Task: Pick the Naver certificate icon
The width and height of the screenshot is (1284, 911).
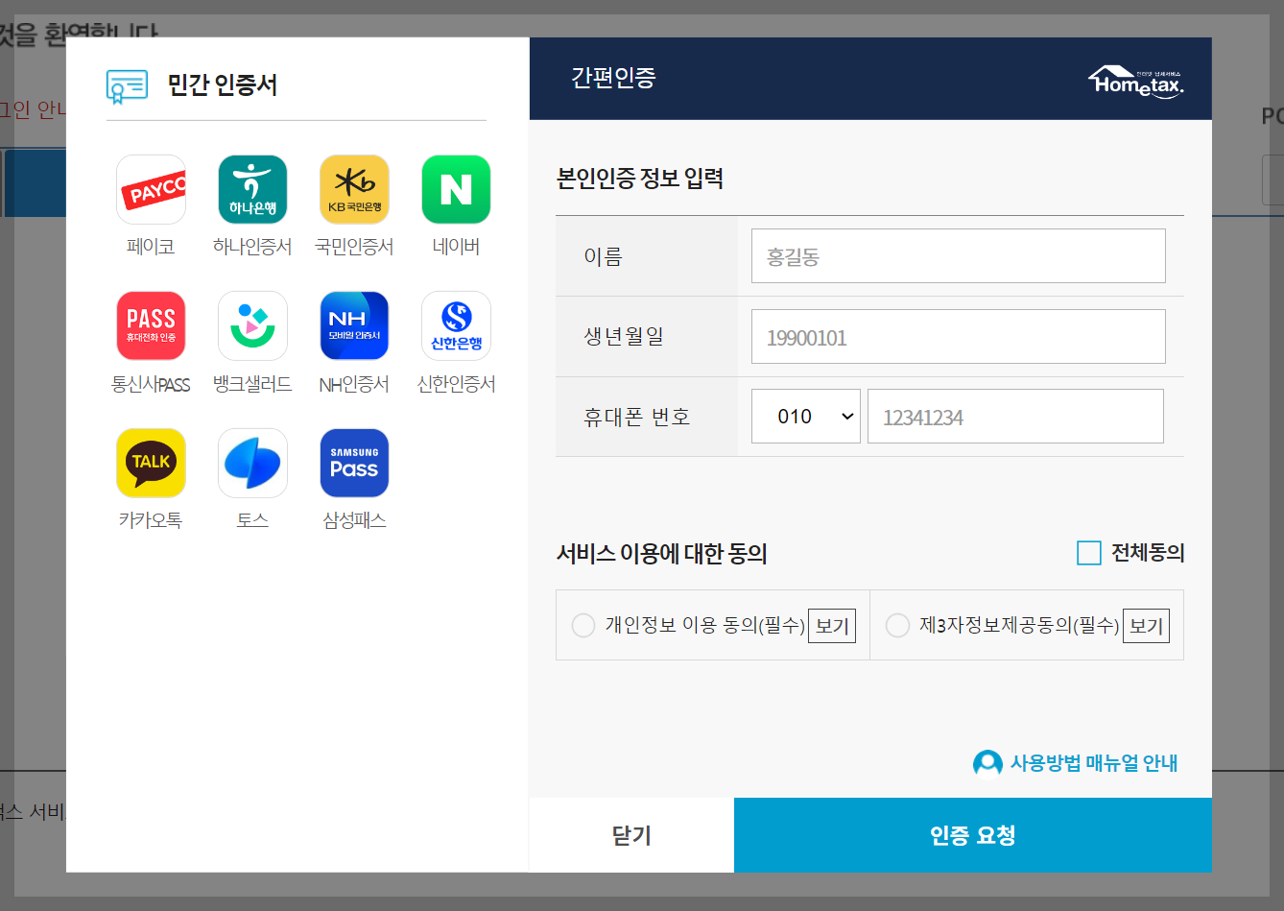Action: [456, 189]
